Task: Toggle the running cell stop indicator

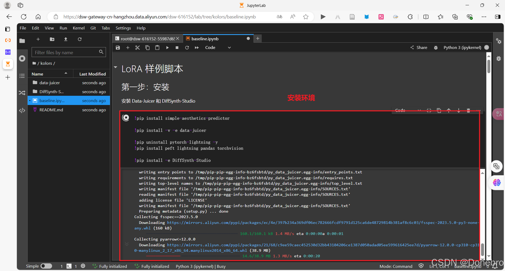Action: click(126, 118)
